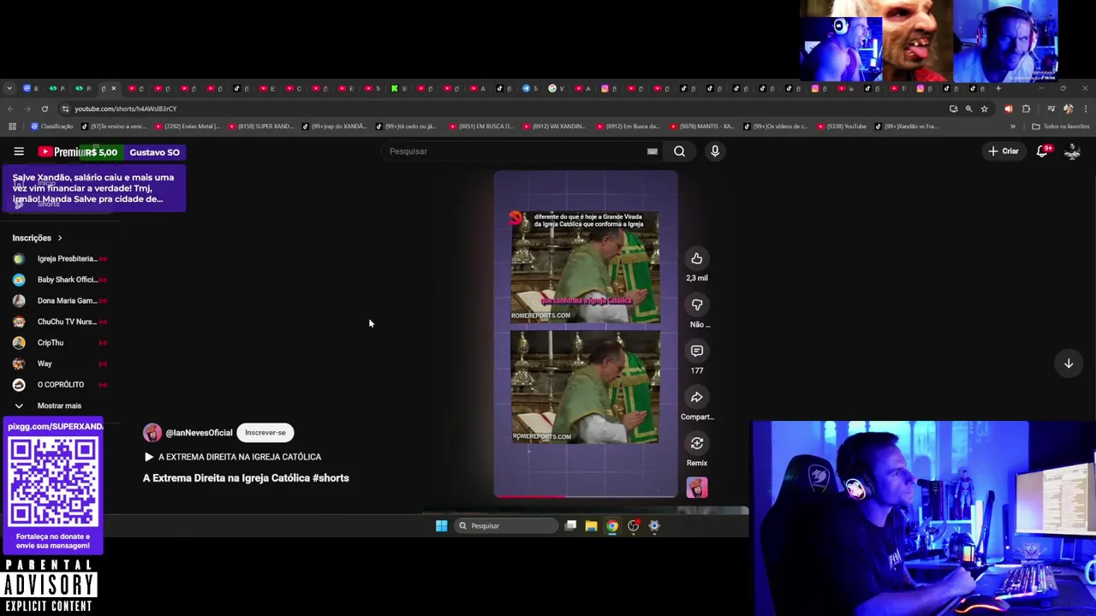Viewport: 1096px width, 616px height.
Task: Seek on the Short's red progress bar
Action: [x=586, y=495]
